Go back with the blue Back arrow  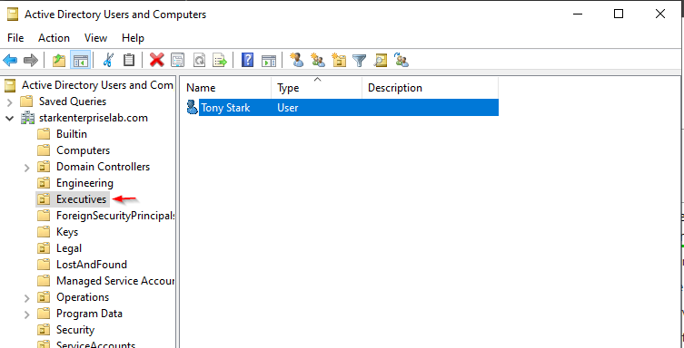[x=10, y=60]
